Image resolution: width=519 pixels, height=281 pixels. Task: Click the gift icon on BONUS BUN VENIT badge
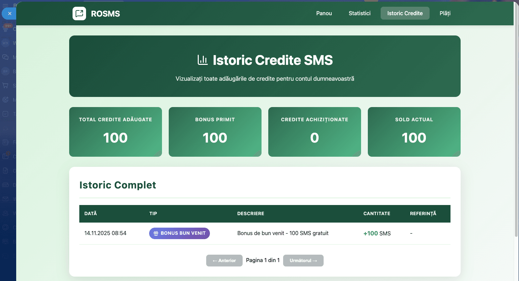155,233
